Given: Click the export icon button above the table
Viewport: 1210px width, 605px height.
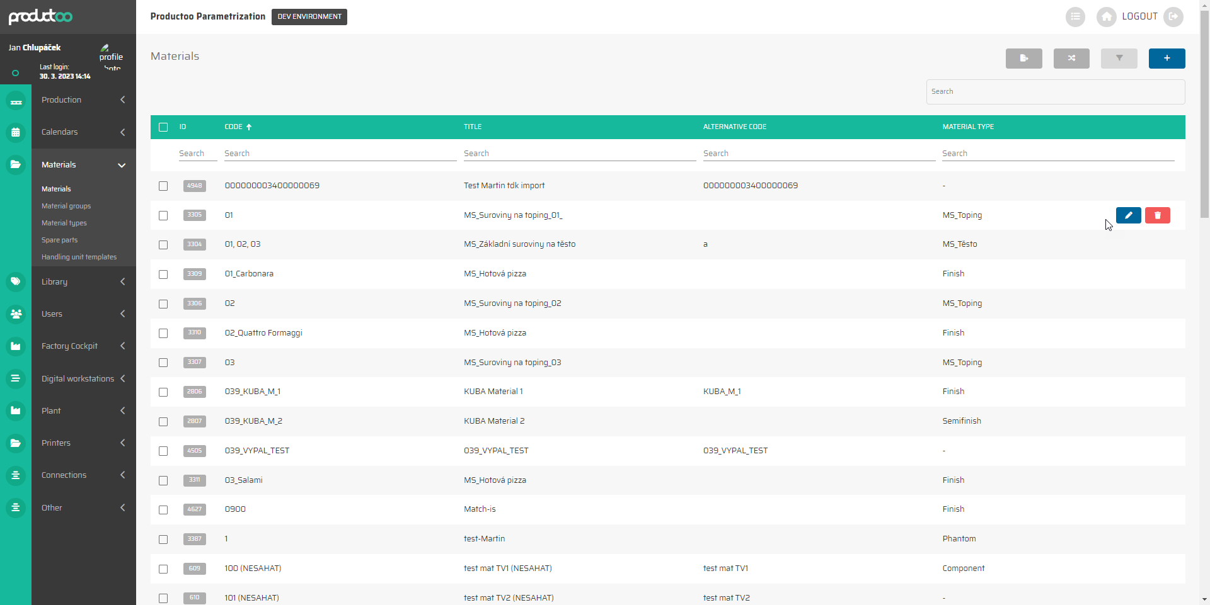Looking at the screenshot, I should pos(1023,59).
